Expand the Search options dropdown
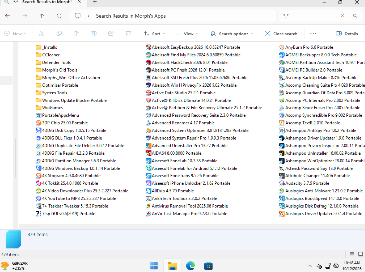365x272 pixels. pos(232,34)
